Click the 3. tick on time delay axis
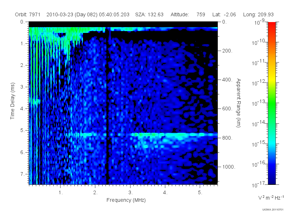This screenshot has width=290, height=217. (x=22, y=87)
